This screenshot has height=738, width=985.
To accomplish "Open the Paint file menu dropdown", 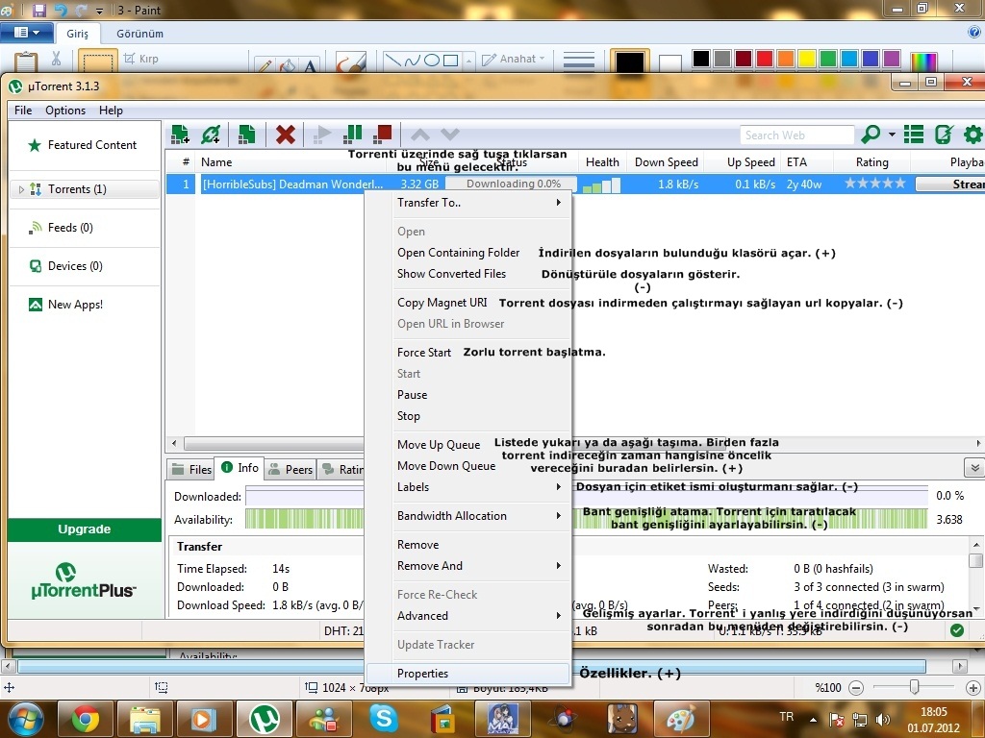I will coord(26,33).
